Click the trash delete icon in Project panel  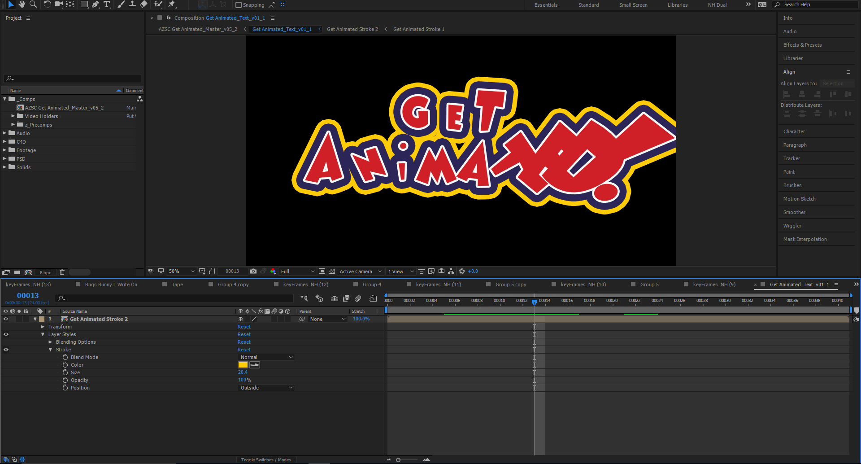pos(62,272)
